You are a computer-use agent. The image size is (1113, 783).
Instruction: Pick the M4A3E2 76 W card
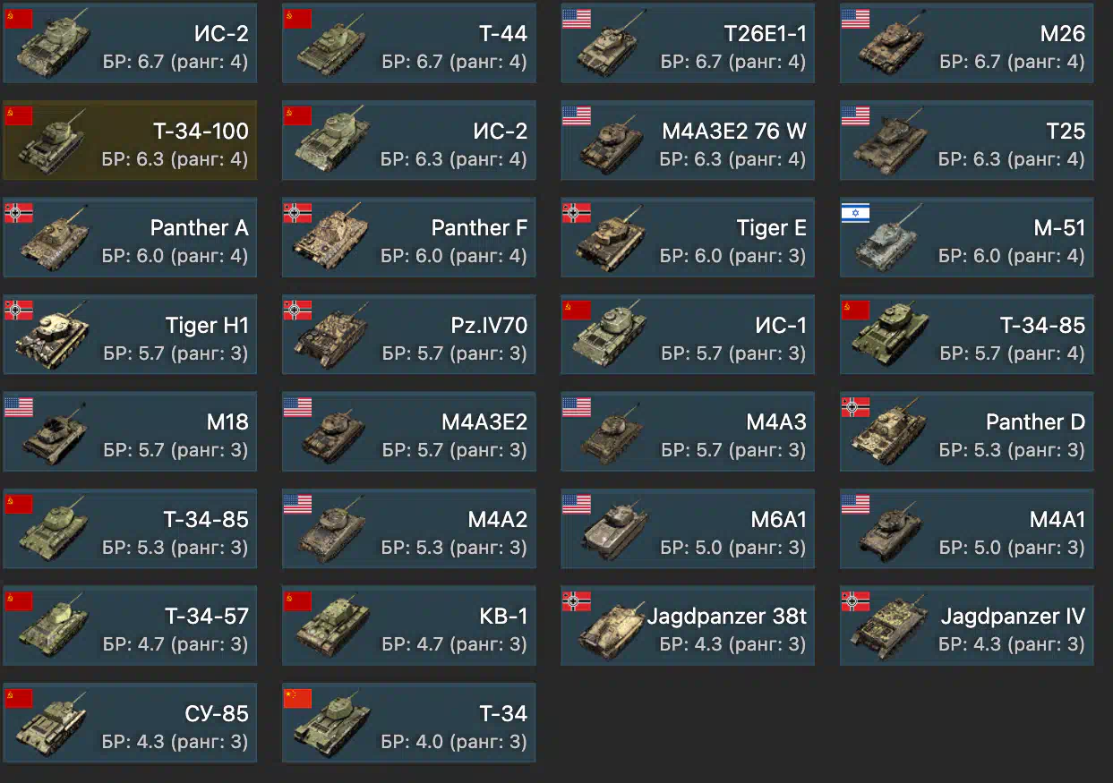click(x=688, y=140)
